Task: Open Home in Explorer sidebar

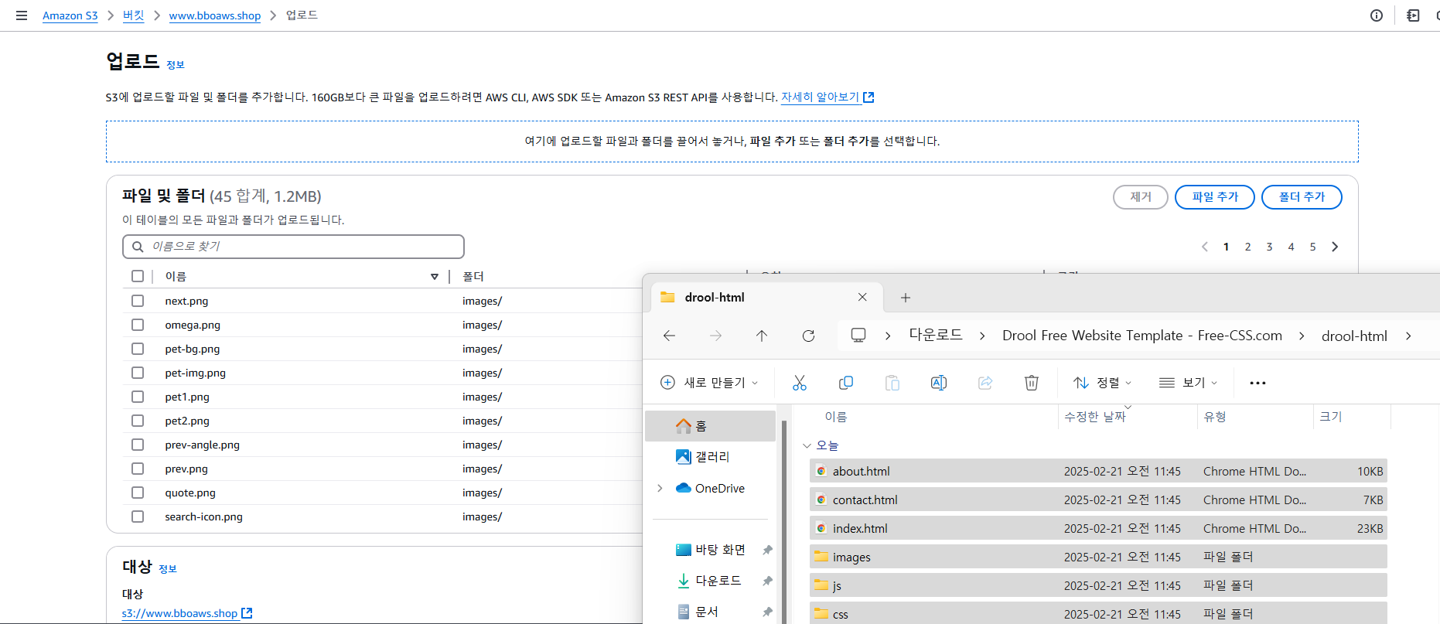Action: (x=710, y=426)
